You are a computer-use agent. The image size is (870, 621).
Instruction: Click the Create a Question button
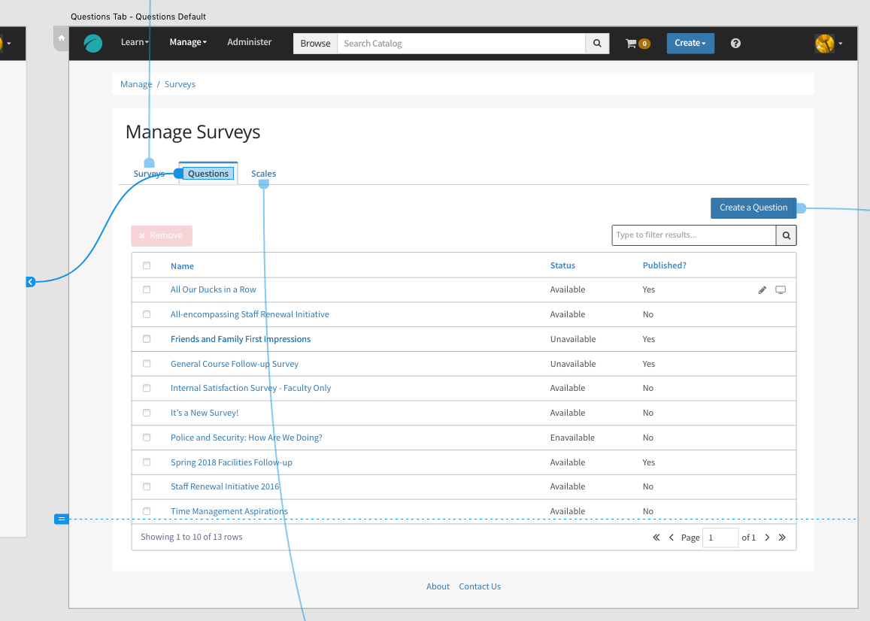tap(753, 208)
